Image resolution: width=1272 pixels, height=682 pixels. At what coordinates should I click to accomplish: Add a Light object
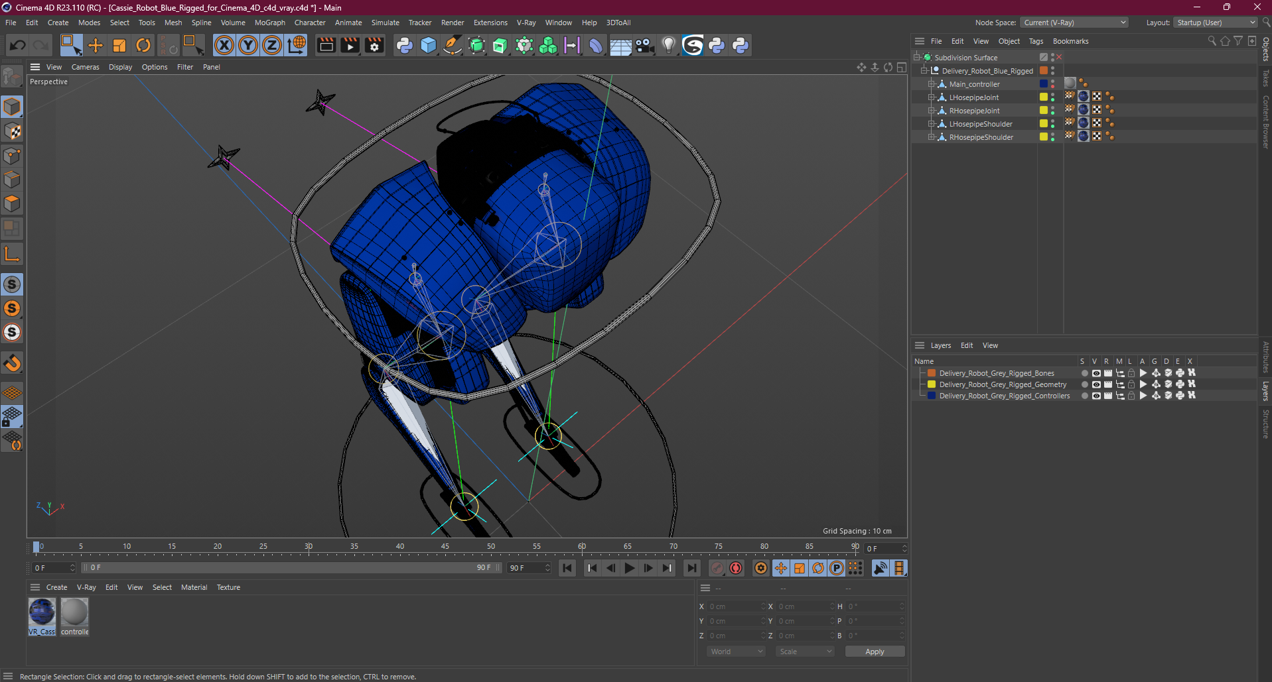click(x=669, y=45)
